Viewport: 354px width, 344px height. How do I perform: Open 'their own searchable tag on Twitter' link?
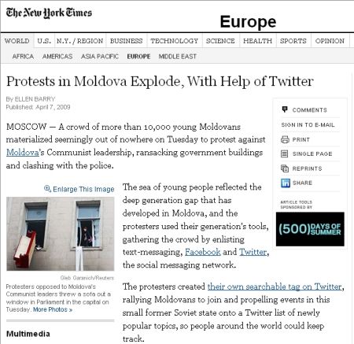275,287
